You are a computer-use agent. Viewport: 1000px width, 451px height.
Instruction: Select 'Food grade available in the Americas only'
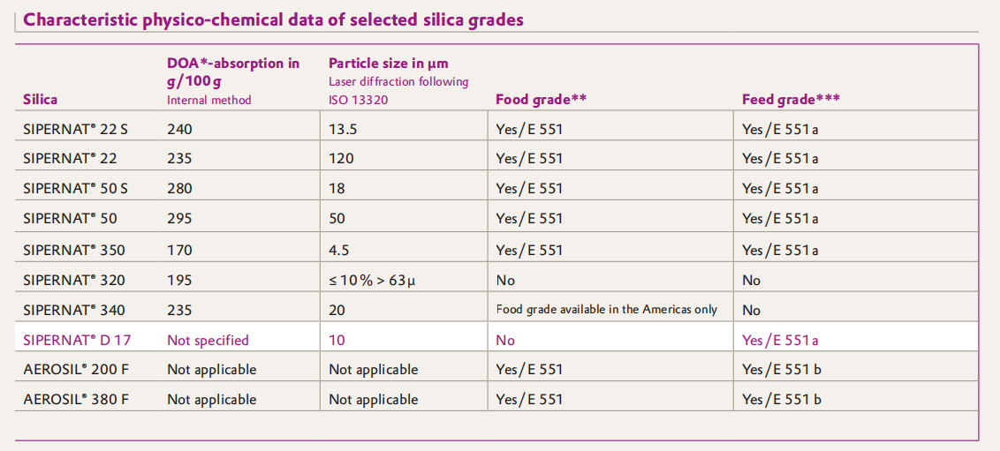tap(606, 310)
